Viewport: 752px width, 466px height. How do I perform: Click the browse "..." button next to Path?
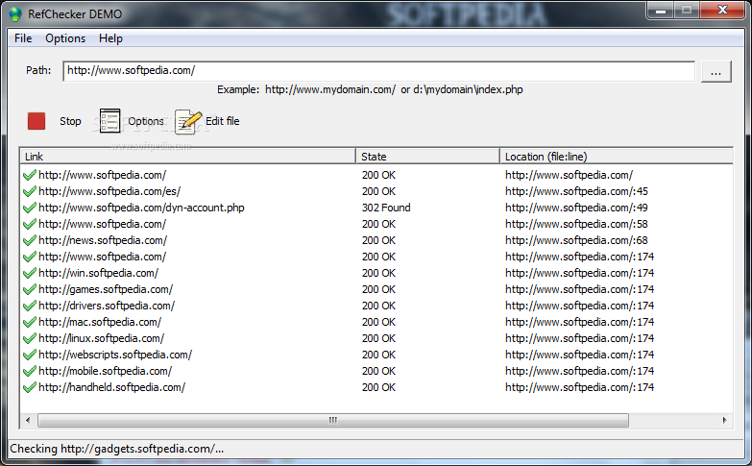coord(716,71)
